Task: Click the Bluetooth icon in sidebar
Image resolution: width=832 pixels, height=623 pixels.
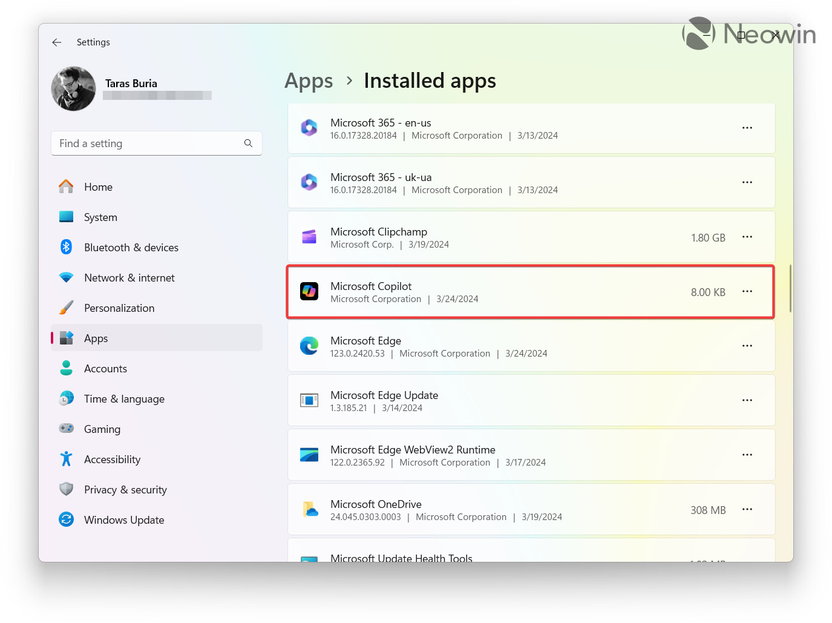Action: [x=67, y=247]
